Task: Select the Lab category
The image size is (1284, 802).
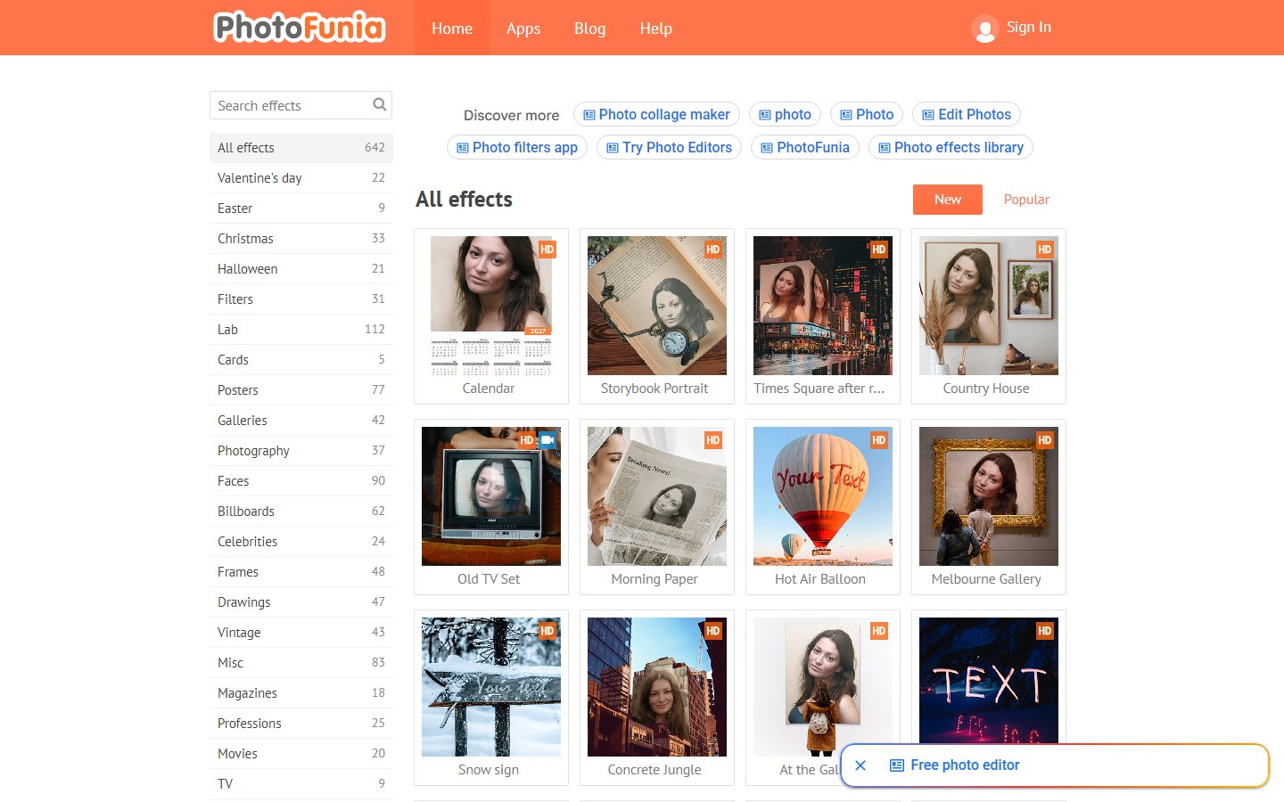Action: click(301, 330)
